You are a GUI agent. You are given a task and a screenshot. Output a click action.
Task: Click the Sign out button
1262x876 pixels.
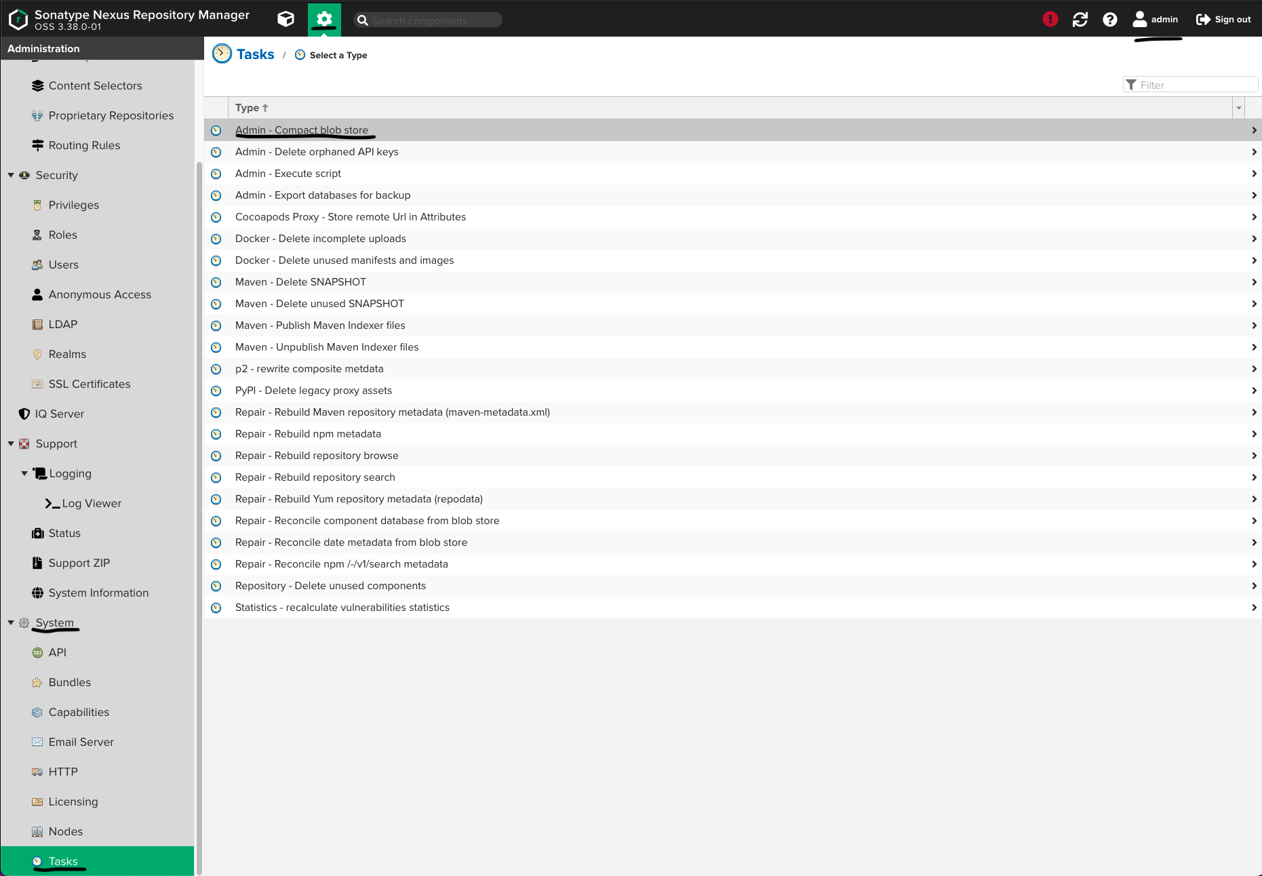click(x=1223, y=20)
